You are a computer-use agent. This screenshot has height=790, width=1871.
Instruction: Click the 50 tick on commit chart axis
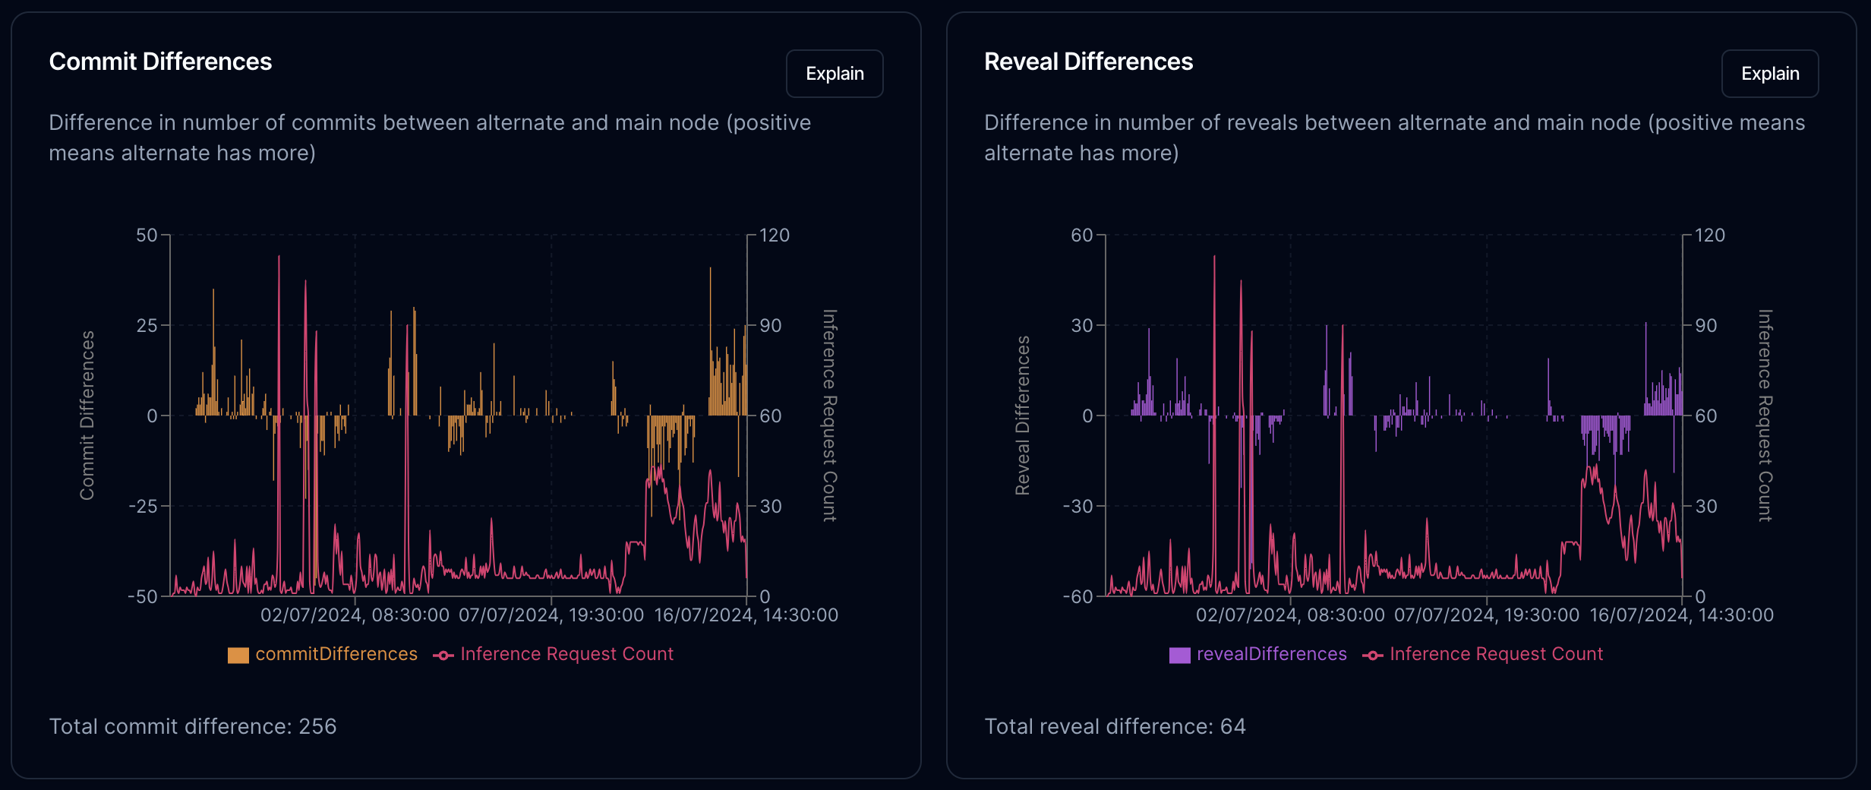[147, 235]
